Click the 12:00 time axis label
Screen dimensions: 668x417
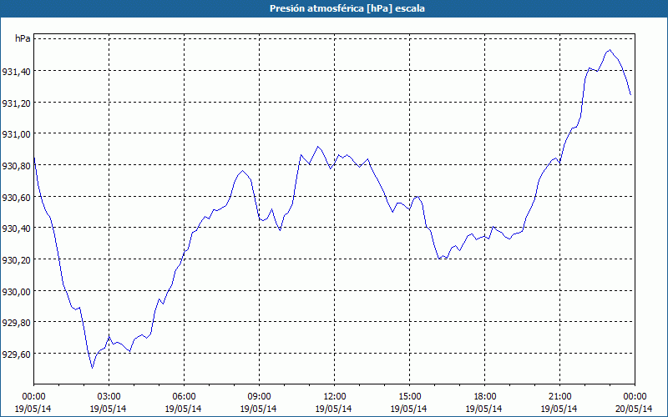(335, 397)
